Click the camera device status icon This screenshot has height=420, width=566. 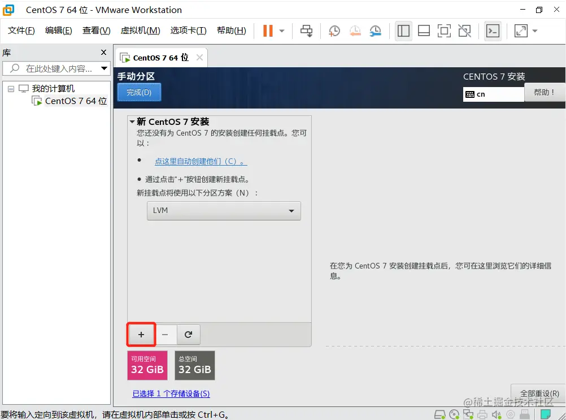pos(511,414)
